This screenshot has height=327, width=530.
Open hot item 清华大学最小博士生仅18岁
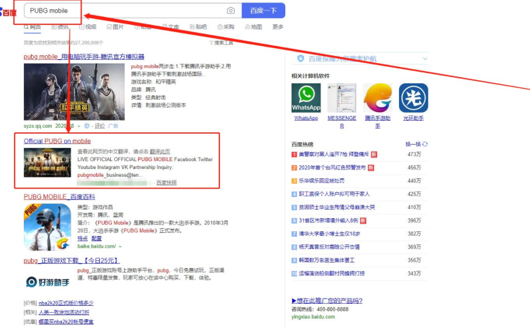click(329, 233)
